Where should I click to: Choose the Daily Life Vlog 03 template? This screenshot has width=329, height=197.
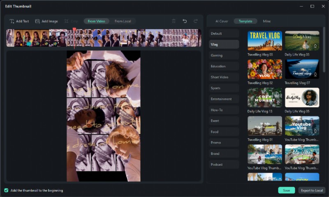(x=302, y=41)
